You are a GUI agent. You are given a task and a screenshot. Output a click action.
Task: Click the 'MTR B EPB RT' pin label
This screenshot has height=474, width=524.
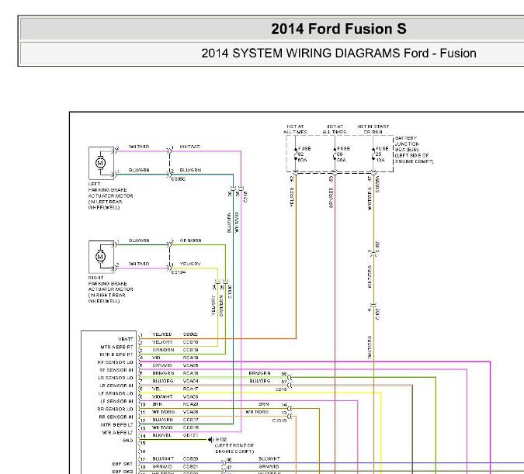click(x=116, y=355)
